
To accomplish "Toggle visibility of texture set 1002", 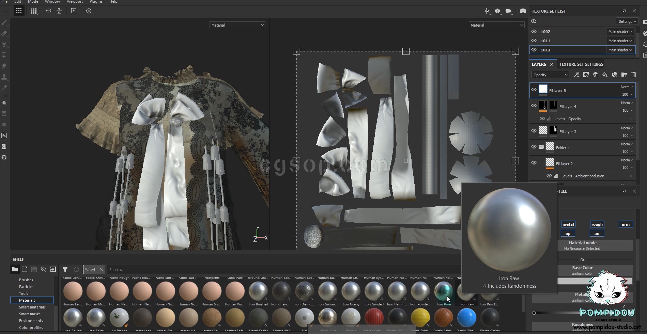I will pyautogui.click(x=534, y=31).
